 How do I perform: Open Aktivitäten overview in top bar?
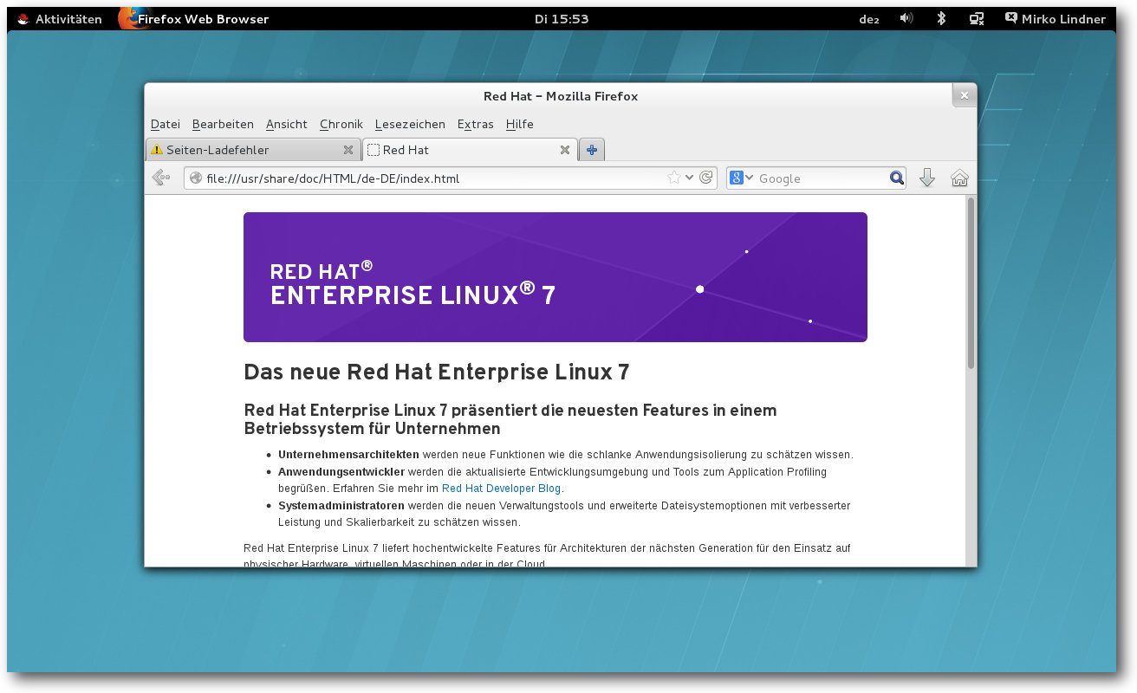[x=59, y=18]
